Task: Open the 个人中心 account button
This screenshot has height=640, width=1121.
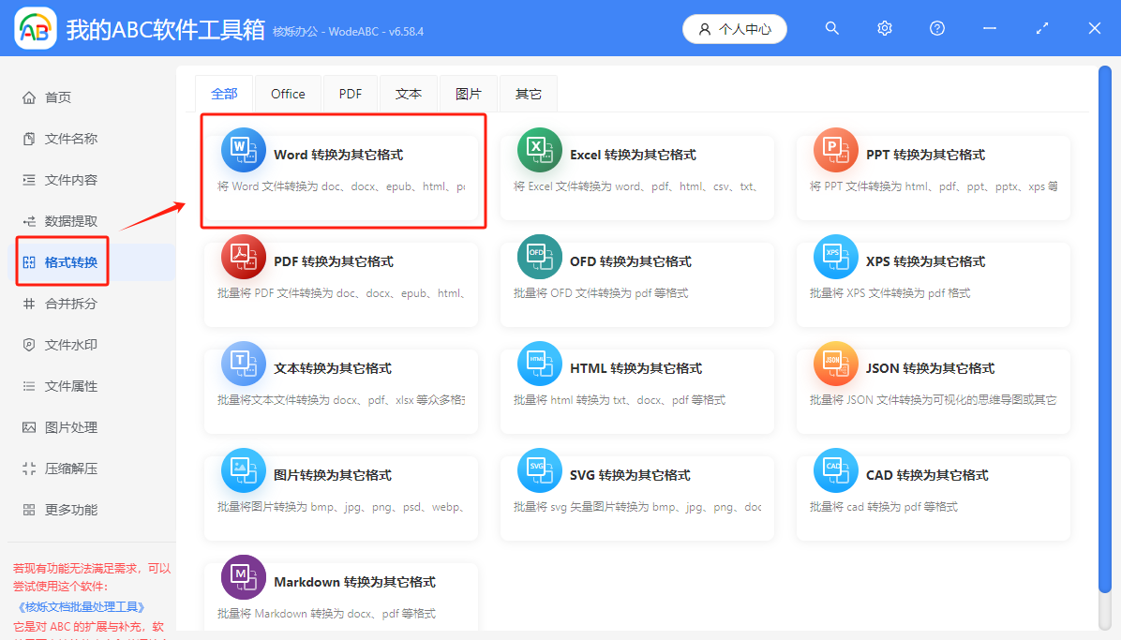Action: [735, 28]
